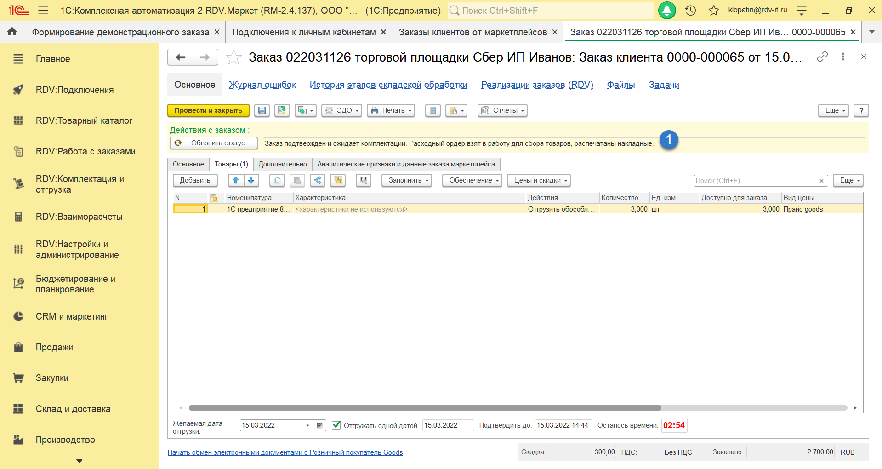Open history clock icon in title bar
Viewport: 882px width, 469px height.
[690, 11]
